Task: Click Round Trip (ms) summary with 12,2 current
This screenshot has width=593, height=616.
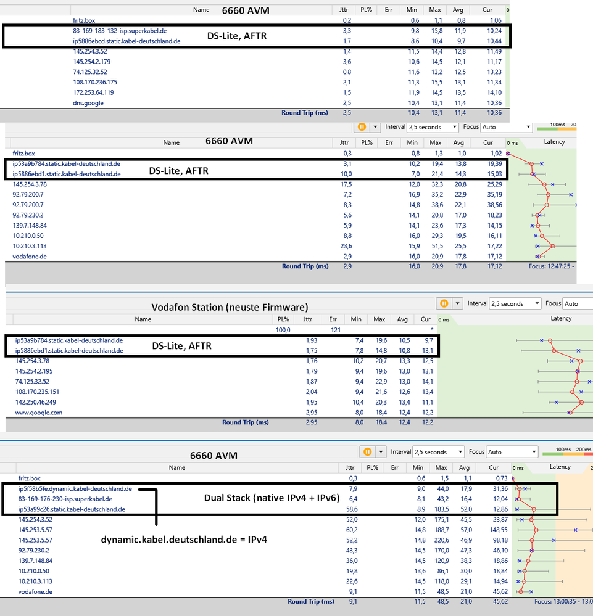Action: [x=246, y=422]
